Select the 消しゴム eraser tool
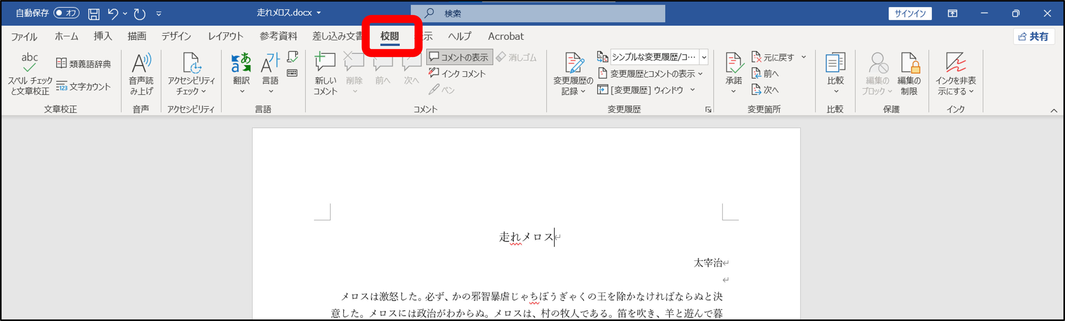Image resolution: width=1065 pixels, height=321 pixels. point(516,57)
